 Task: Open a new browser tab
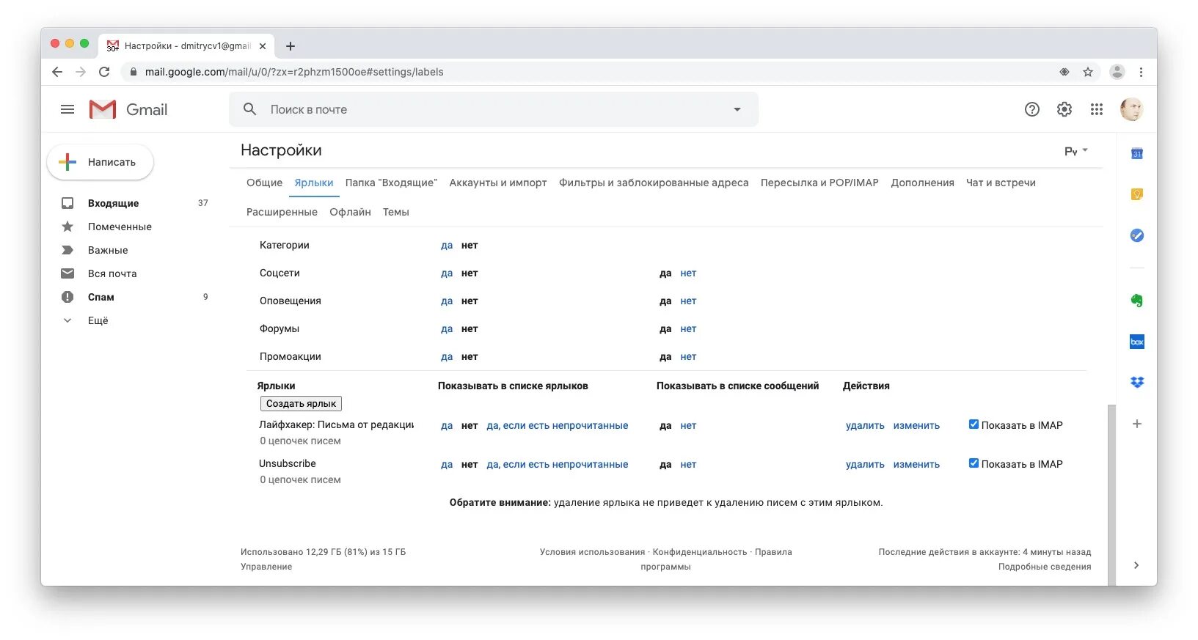click(x=291, y=46)
